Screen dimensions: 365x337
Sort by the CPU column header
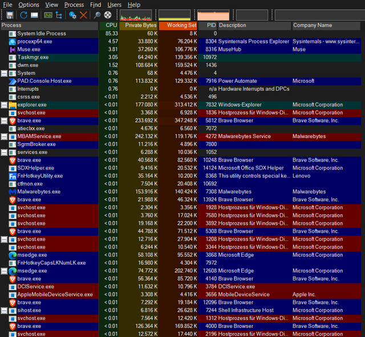[x=109, y=25]
